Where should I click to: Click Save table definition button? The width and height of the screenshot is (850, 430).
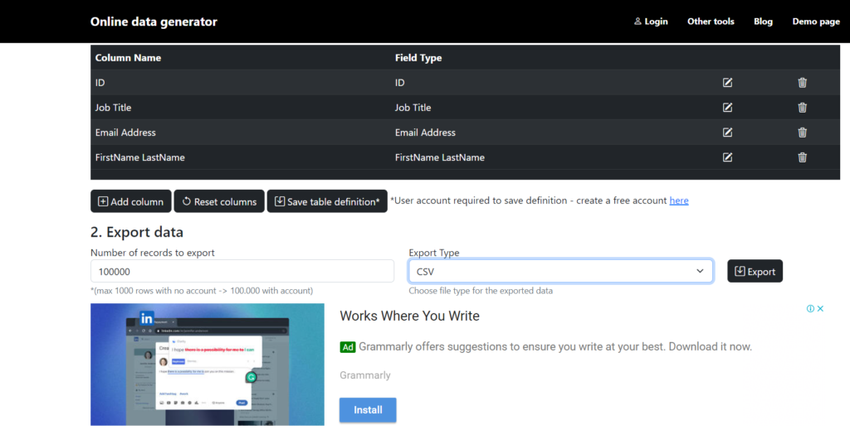[327, 201]
